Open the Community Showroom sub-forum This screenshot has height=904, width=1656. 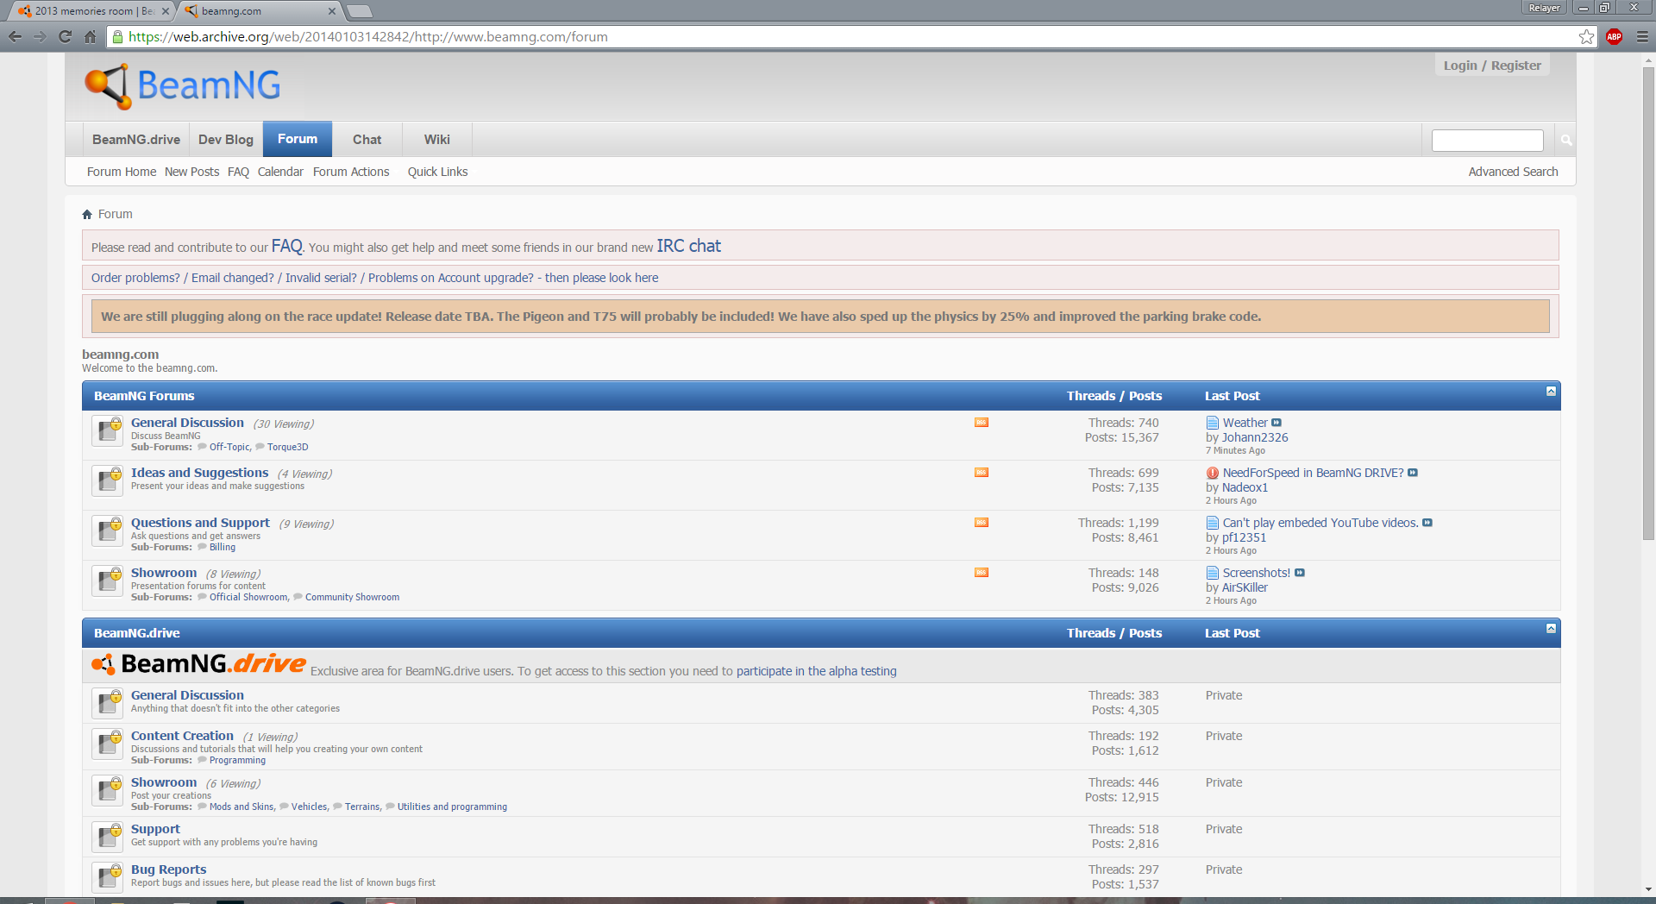(x=352, y=597)
